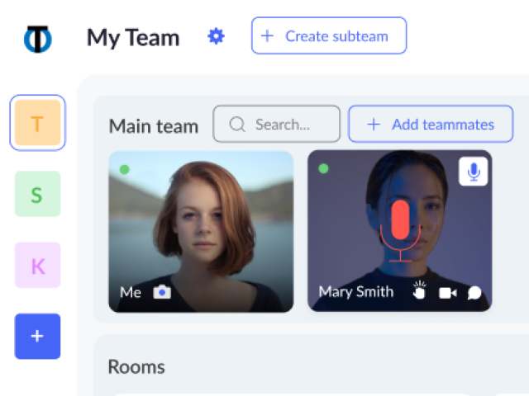This screenshot has height=396, width=529.
Task: Select the orange T team tab
Action: click(x=37, y=123)
